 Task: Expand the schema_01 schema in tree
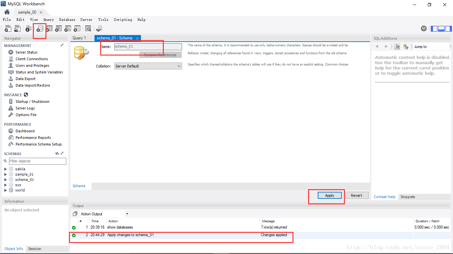coord(6,180)
